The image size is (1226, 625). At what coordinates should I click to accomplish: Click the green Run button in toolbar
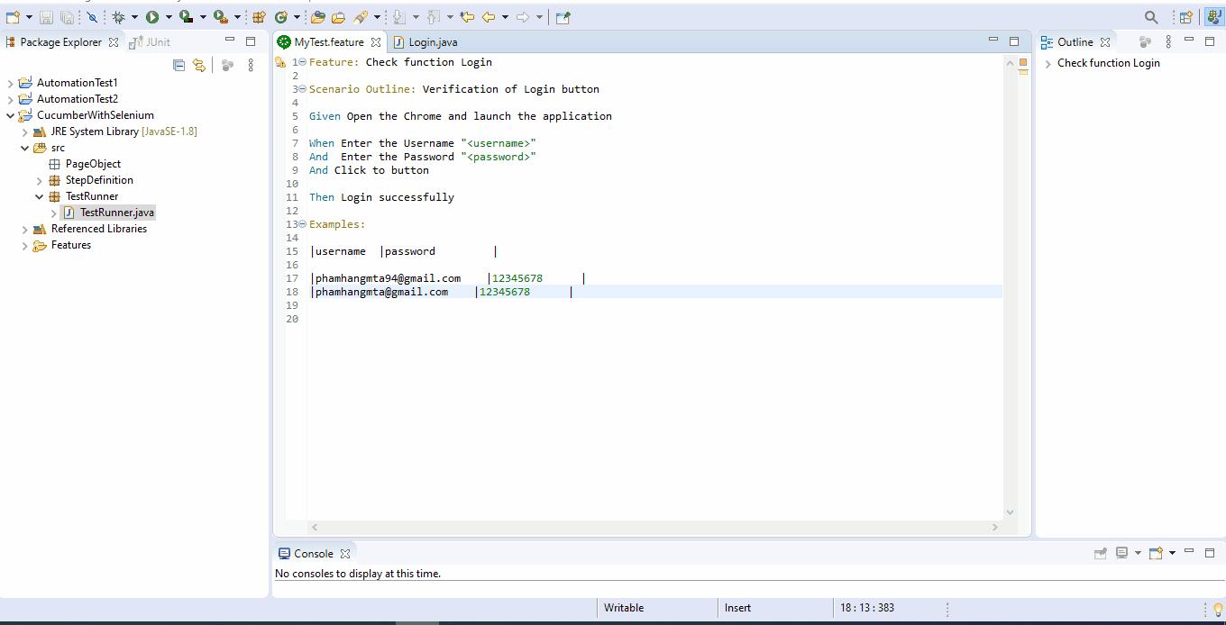pos(152,17)
